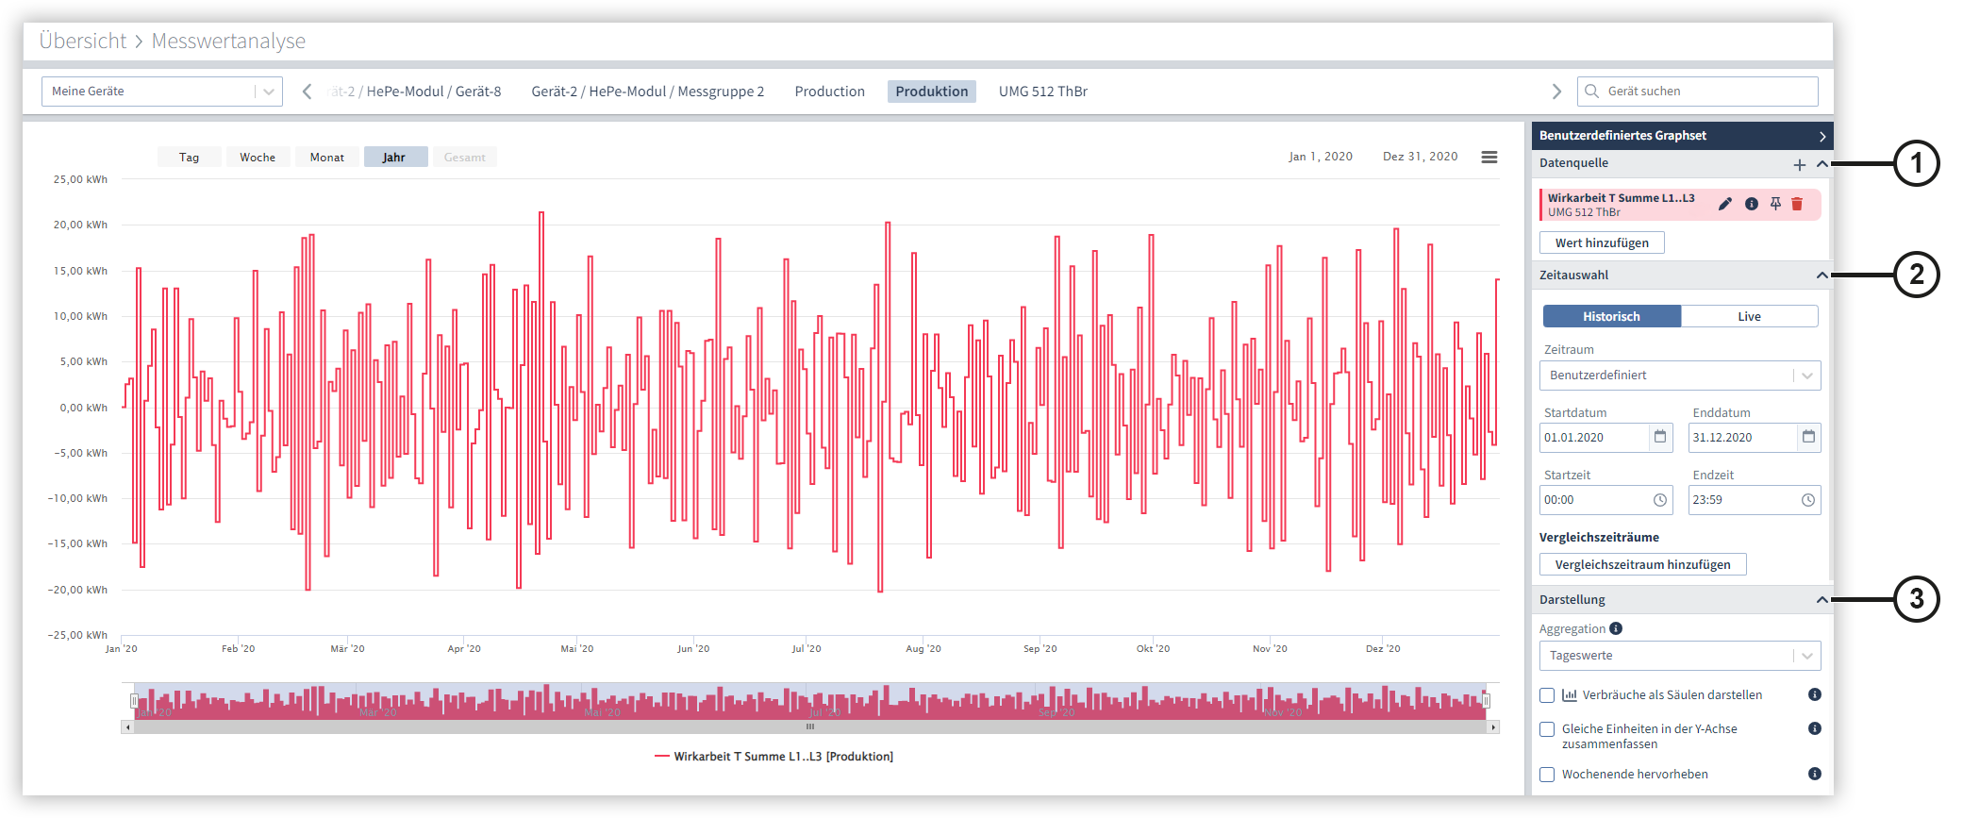The width and height of the screenshot is (1963, 818).
Task: Open the Enddatum calendar picker
Action: pyautogui.click(x=1808, y=437)
